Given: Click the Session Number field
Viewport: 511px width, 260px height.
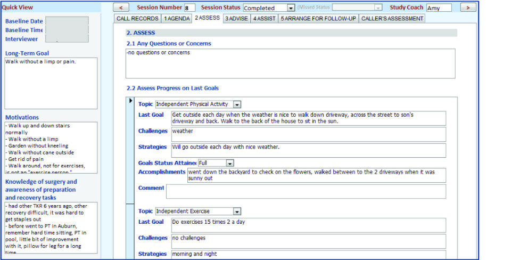Looking at the screenshot, I should (x=189, y=8).
